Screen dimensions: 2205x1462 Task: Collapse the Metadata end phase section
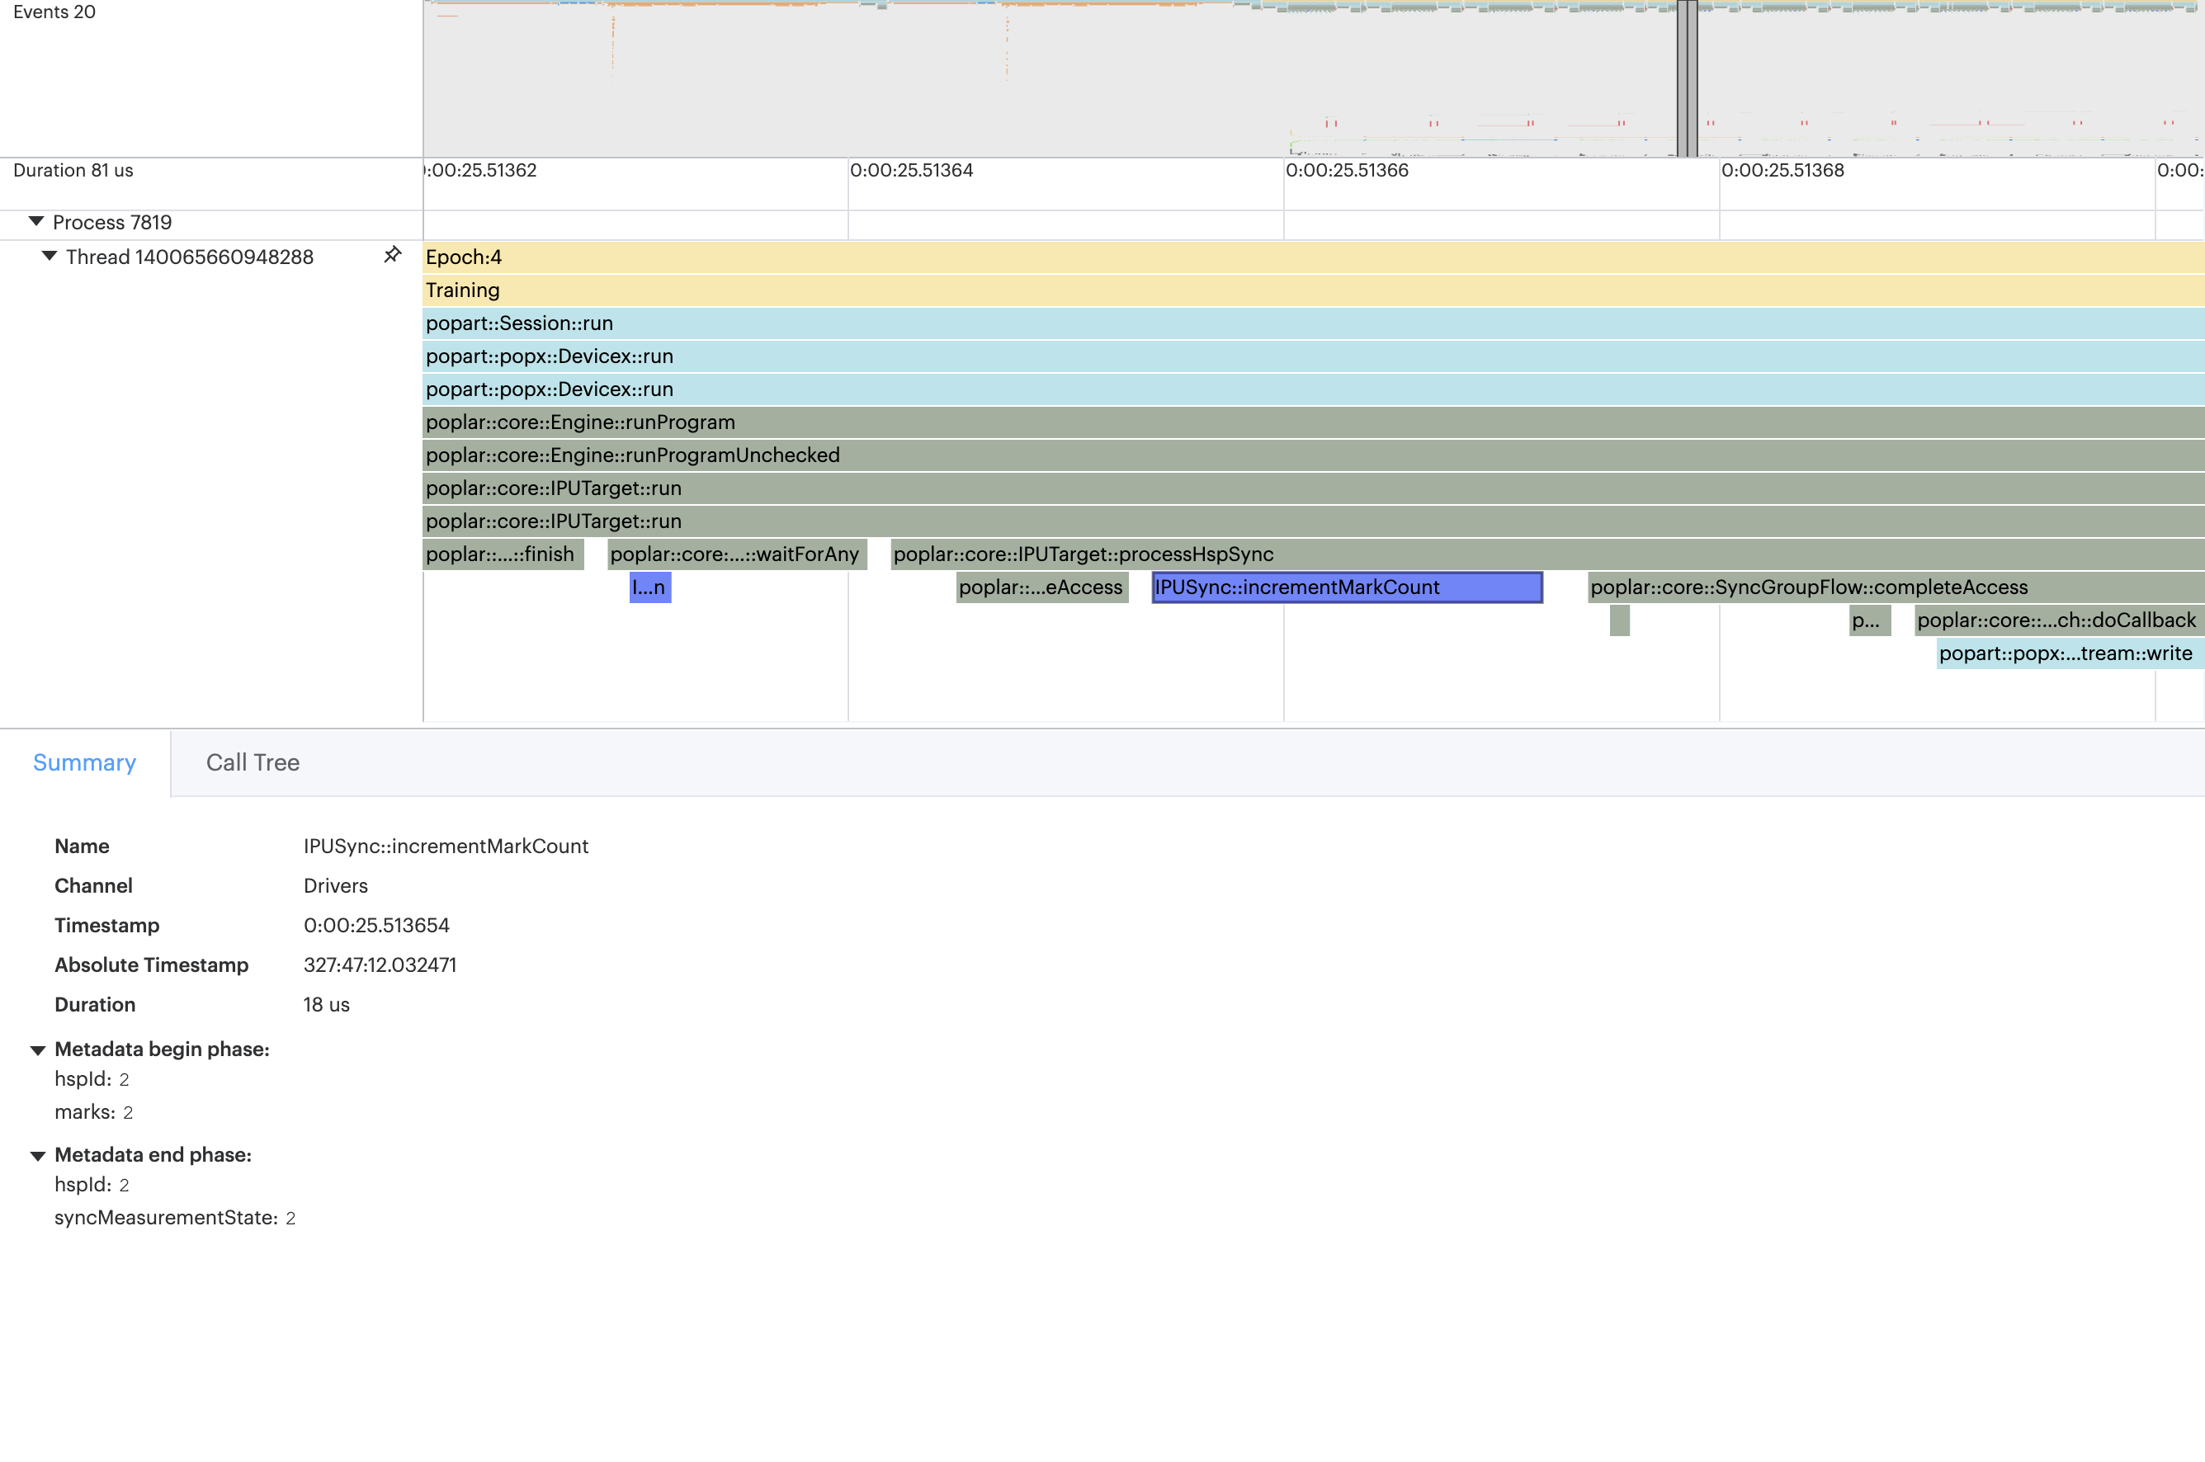click(37, 1154)
